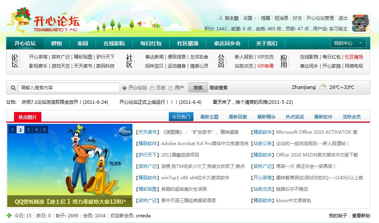Click the red VIP申请 link
This screenshot has height=223, width=379.
pos(265,66)
